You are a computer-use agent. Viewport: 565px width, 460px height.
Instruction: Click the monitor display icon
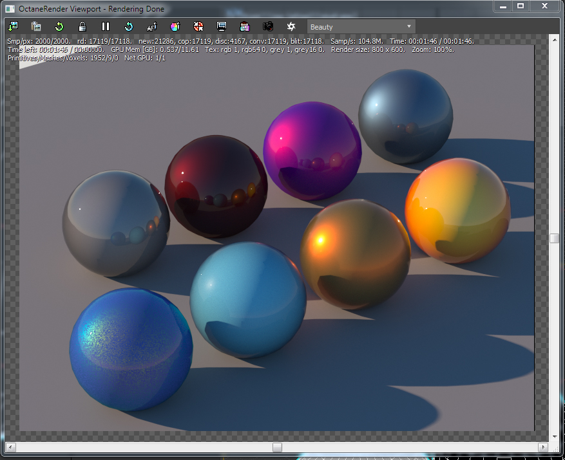[x=222, y=26]
